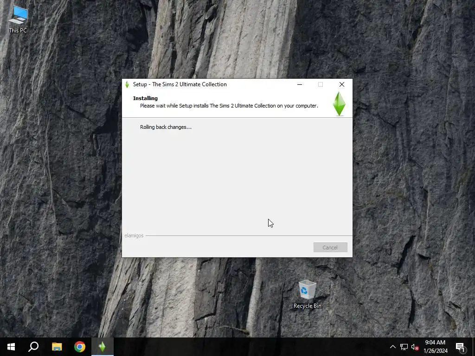475x356 pixels.
Task: Open network status tray icon
Action: coord(404,347)
